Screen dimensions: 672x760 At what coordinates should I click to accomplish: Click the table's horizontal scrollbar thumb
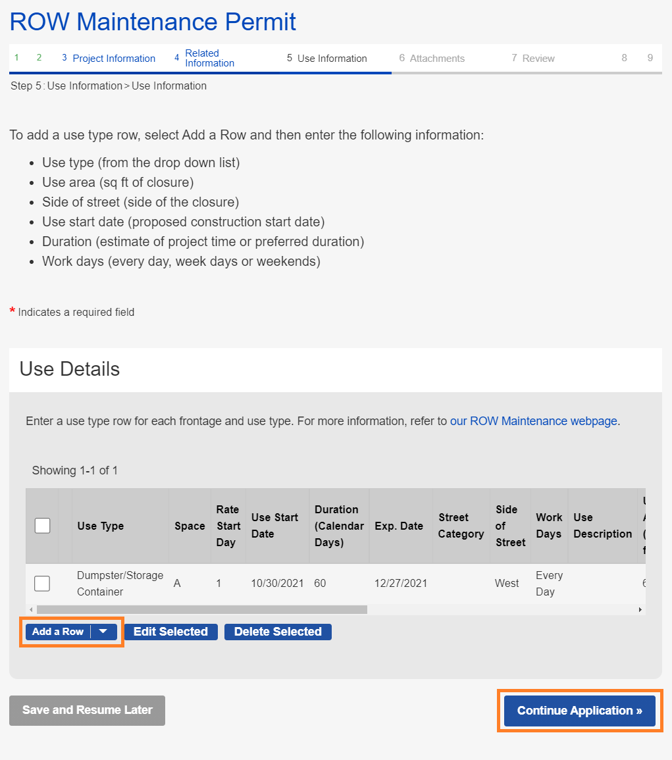point(197,610)
